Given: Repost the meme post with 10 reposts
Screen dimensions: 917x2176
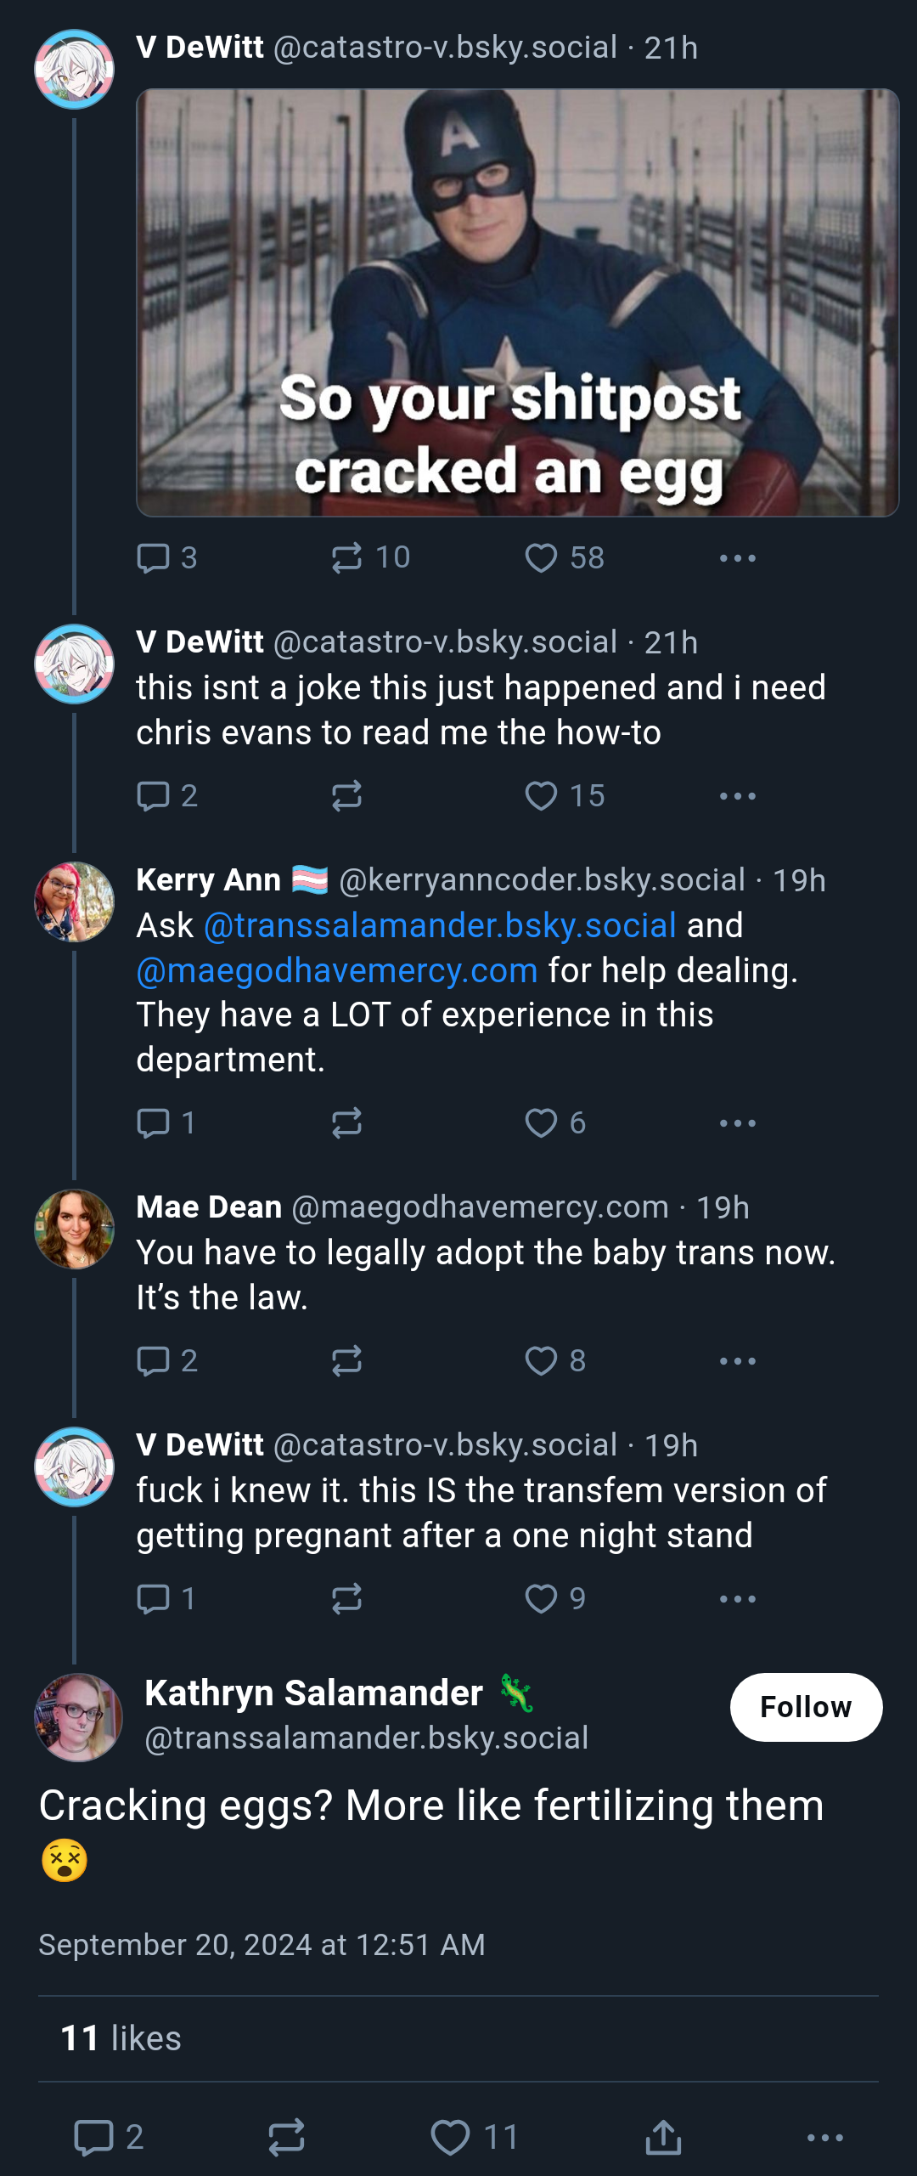Looking at the screenshot, I should click(370, 558).
